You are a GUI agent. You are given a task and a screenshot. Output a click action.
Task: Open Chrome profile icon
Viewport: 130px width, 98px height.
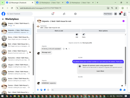122,8
